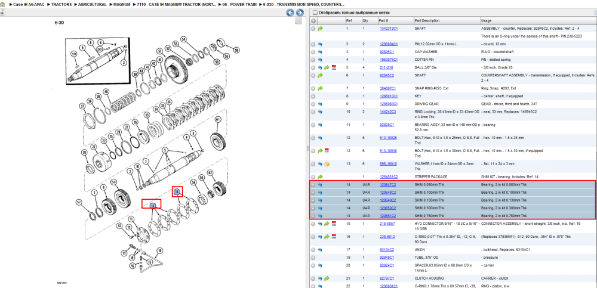597x288 pixels.
Task: Open '06 - POWER TRAIN' breadcrumb
Action: (x=239, y=5)
